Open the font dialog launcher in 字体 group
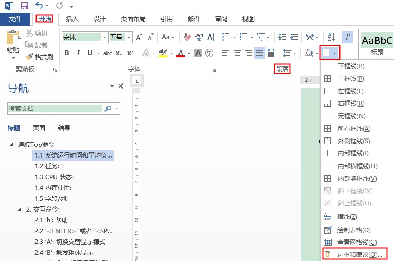The height and width of the screenshot is (261, 394). (213, 70)
